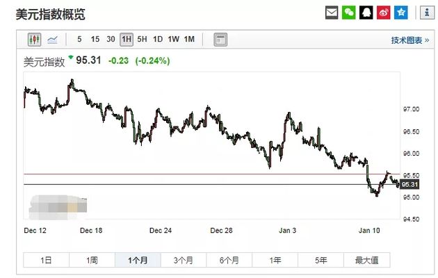Select the 15 minute interval
The width and height of the screenshot is (438, 278).
95,40
